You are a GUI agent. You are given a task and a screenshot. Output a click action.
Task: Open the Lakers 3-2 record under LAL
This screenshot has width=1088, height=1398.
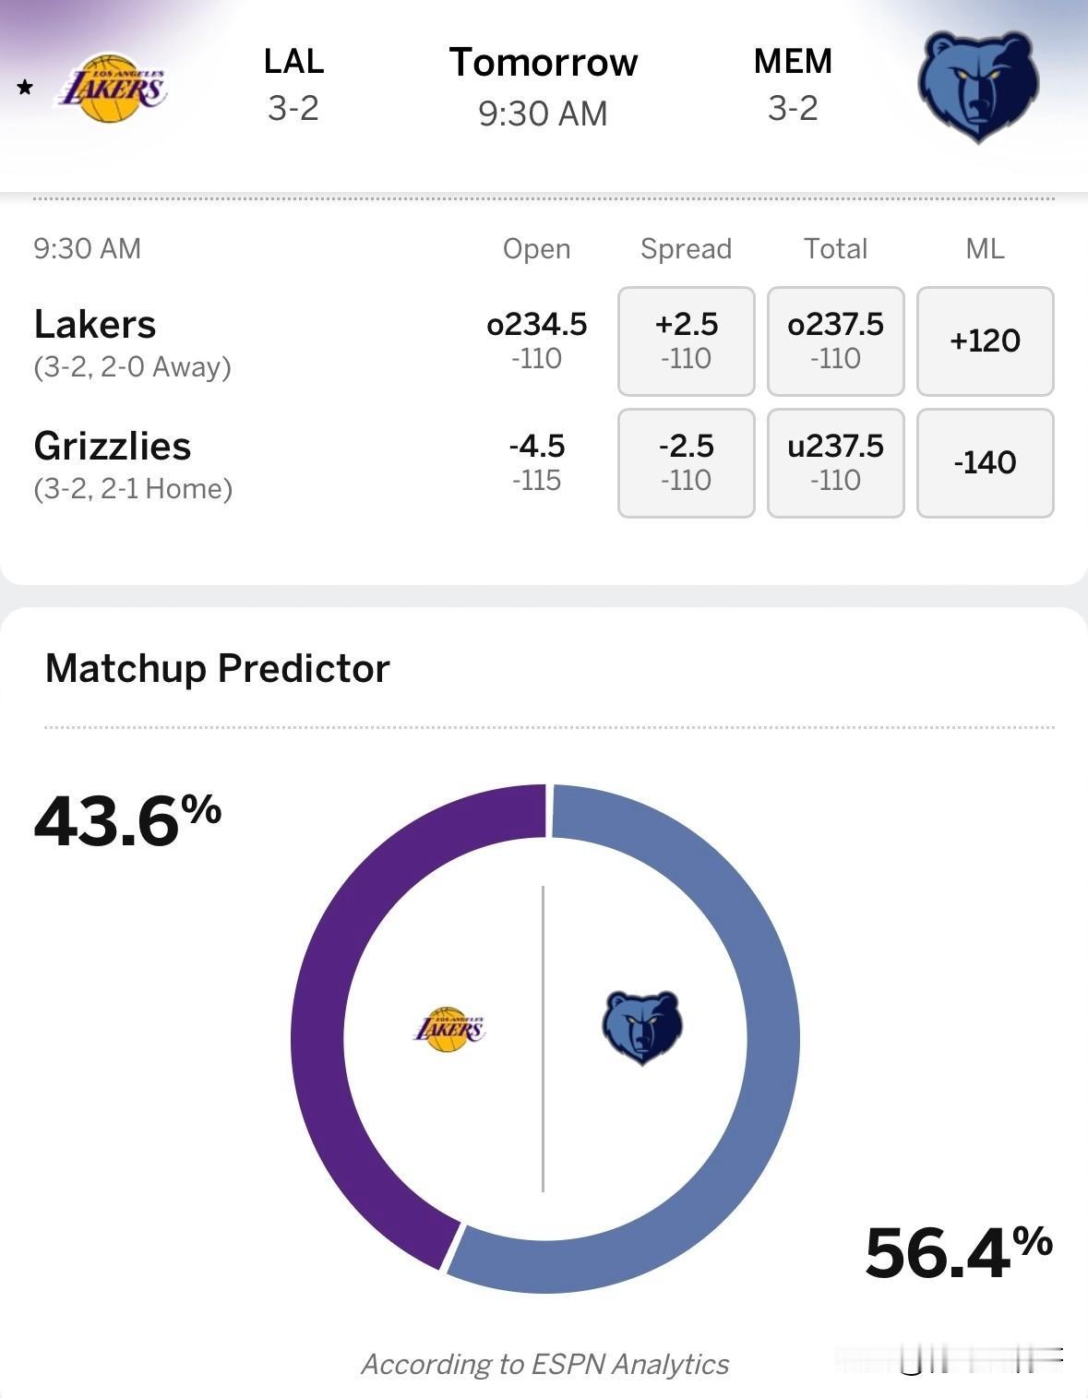pyautogui.click(x=293, y=111)
